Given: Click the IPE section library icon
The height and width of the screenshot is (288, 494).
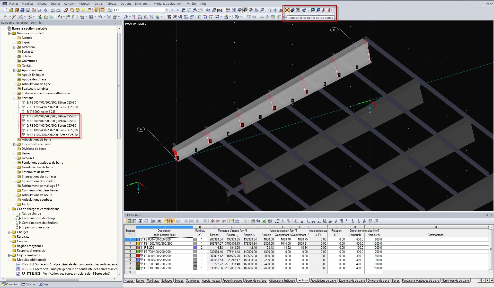Looking at the screenshot, I should click(x=302, y=221).
